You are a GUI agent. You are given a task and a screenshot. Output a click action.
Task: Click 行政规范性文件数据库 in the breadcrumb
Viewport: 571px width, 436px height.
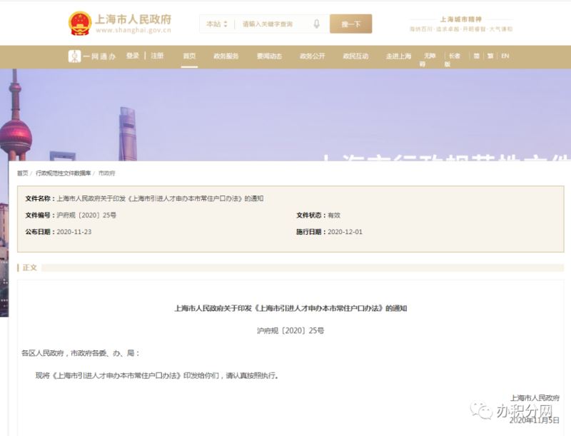tap(64, 173)
